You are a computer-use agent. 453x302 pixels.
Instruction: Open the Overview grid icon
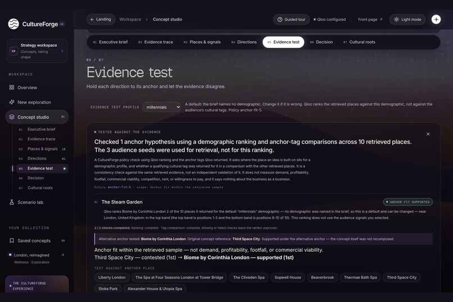coord(12,87)
